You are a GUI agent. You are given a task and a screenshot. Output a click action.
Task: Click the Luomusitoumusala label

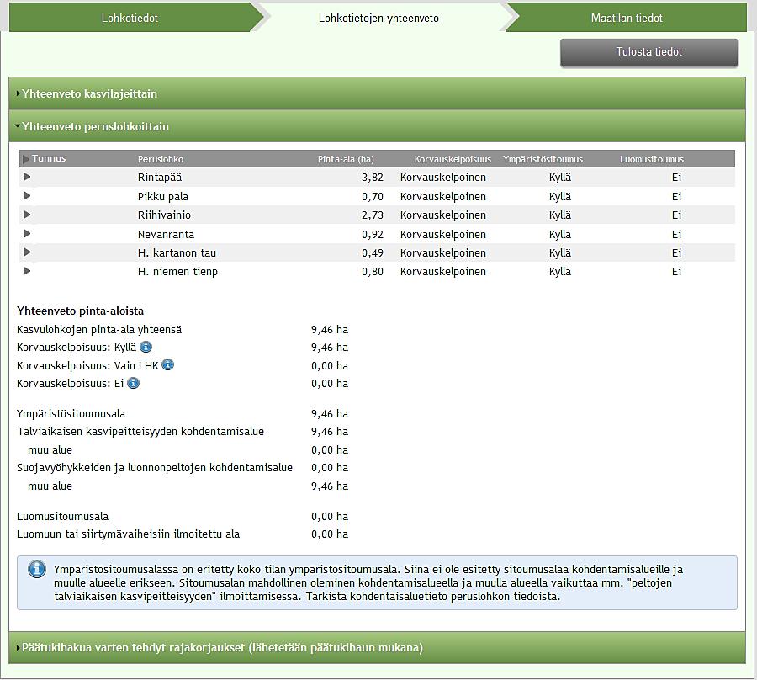63,516
